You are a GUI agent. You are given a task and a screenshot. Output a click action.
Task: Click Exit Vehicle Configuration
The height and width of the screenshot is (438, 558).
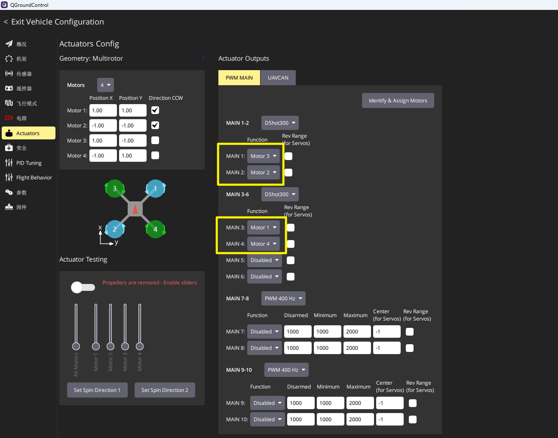click(x=54, y=22)
